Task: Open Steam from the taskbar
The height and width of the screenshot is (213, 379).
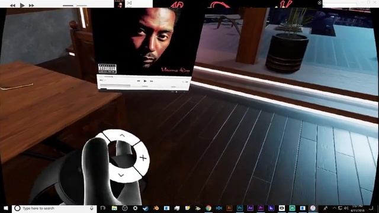Action: [146, 208]
